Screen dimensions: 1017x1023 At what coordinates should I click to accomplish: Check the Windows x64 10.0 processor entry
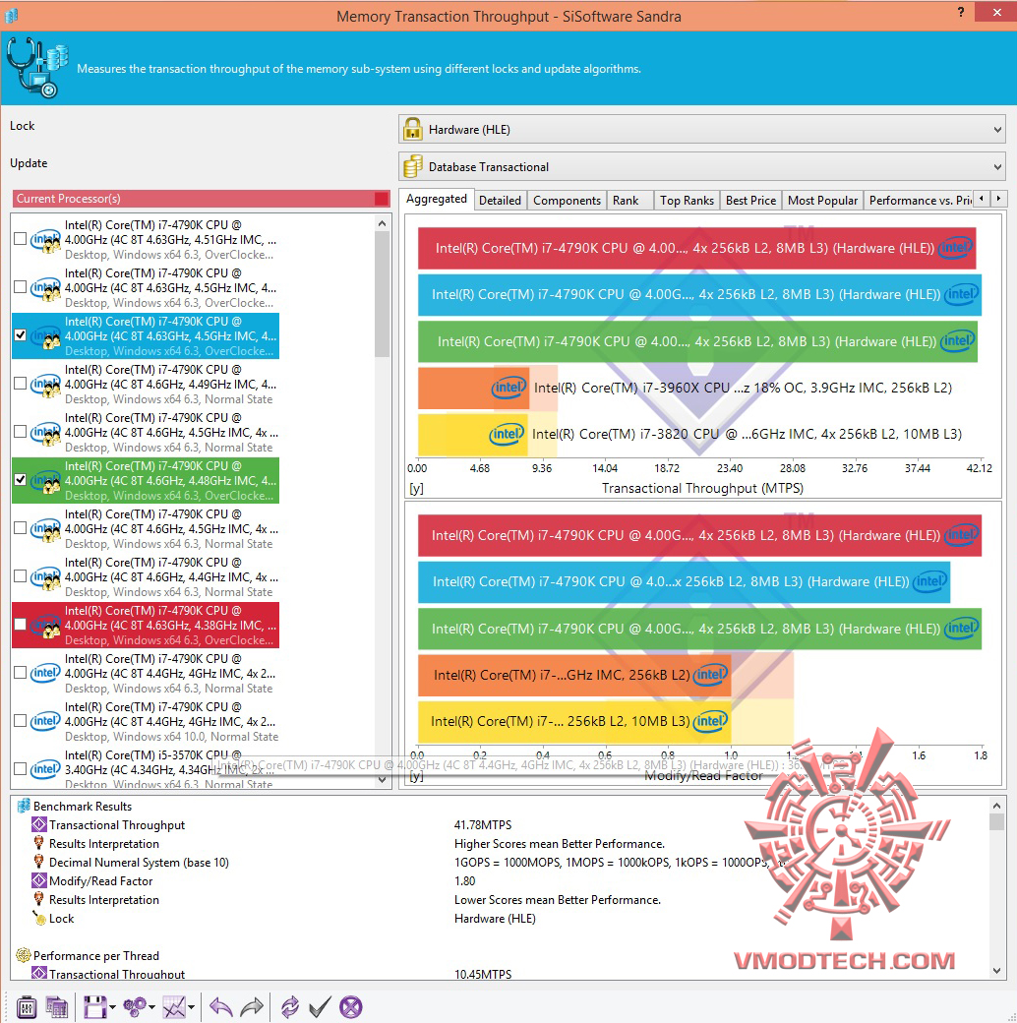21,721
